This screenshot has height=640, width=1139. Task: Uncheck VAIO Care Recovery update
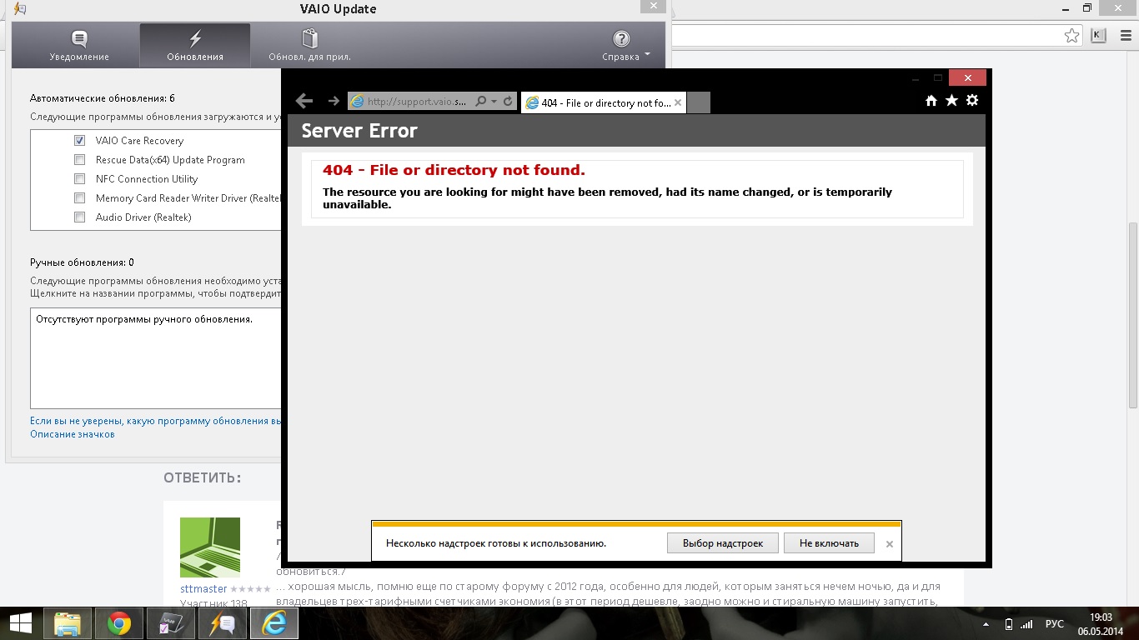point(80,141)
